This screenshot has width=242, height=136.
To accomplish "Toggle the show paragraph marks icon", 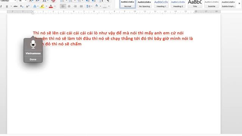I will tap(108, 1).
